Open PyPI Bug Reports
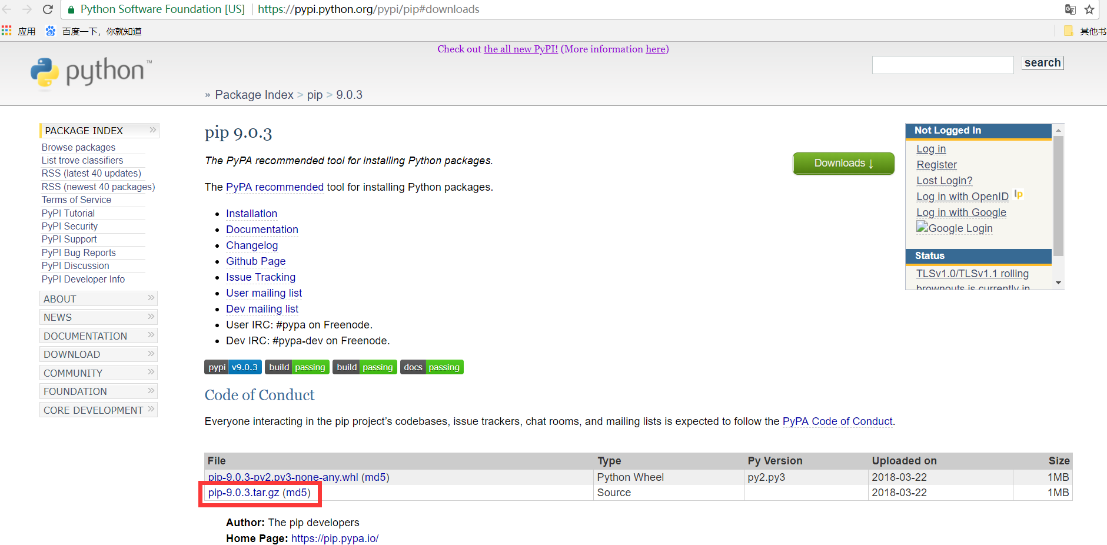The image size is (1107, 545). (79, 252)
